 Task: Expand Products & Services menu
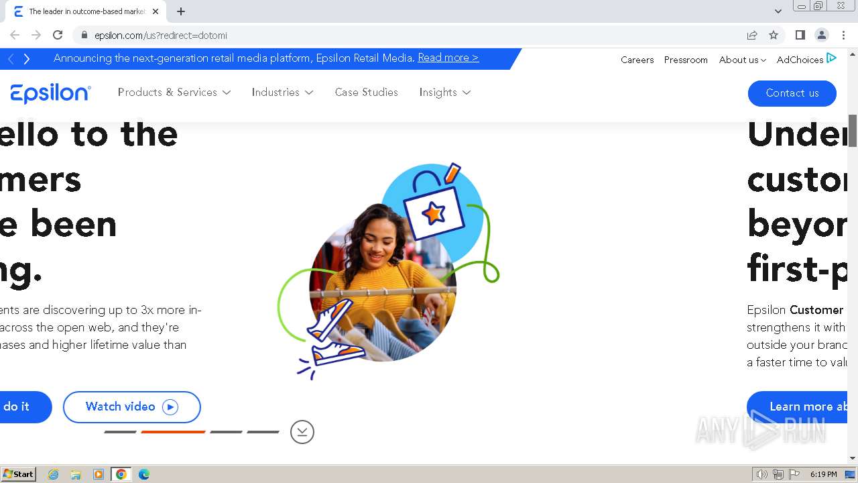point(174,93)
